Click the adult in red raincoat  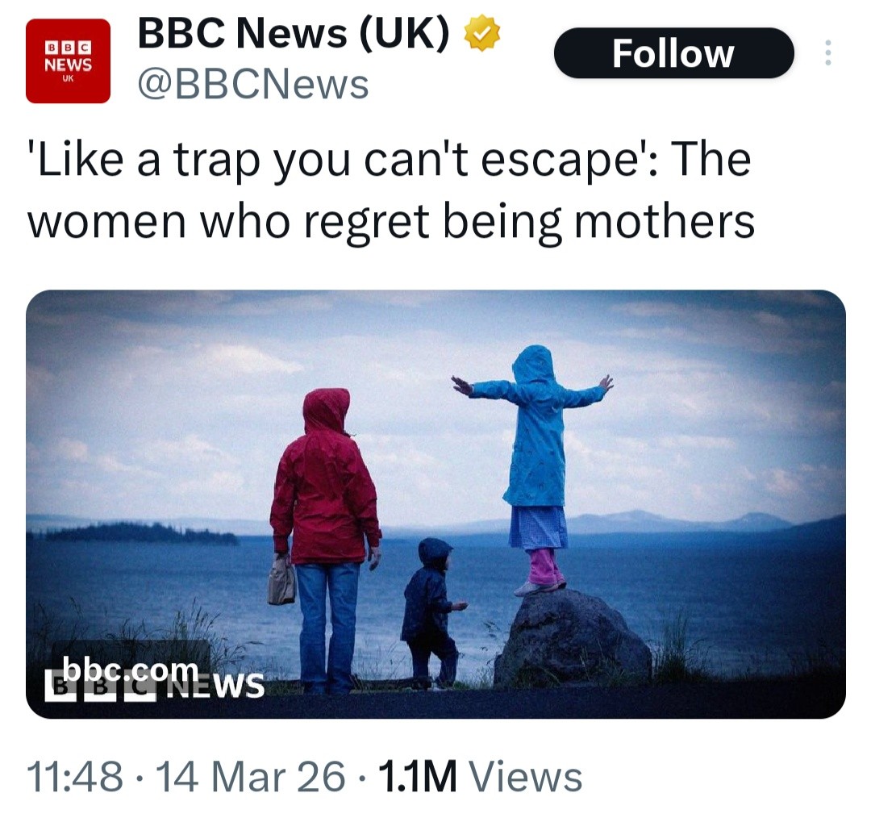point(325,540)
